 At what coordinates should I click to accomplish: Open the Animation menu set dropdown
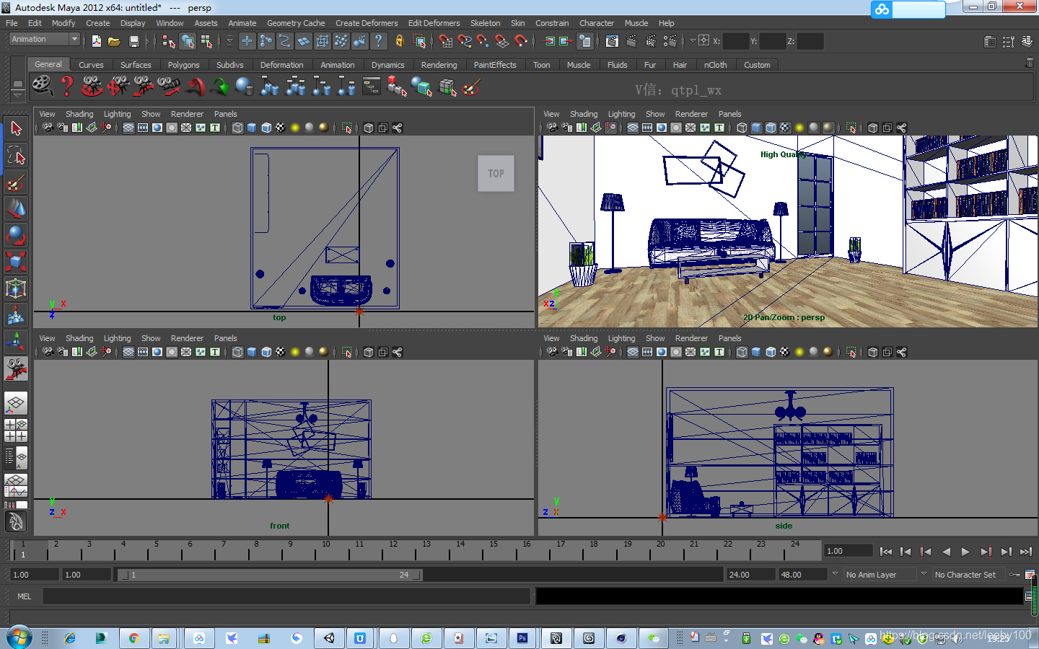[x=44, y=40]
